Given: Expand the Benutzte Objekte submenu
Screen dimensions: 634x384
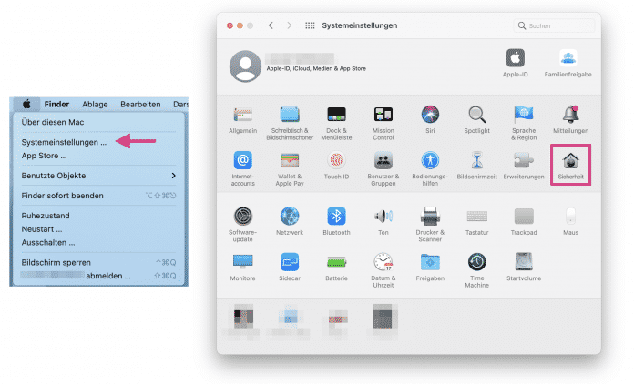Looking at the screenshot, I should point(97,175).
